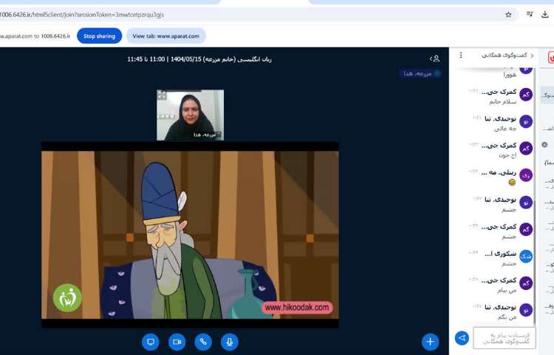Click the avatar beside message من نگم
Screen dimensions: 554x355
(x=526, y=310)
